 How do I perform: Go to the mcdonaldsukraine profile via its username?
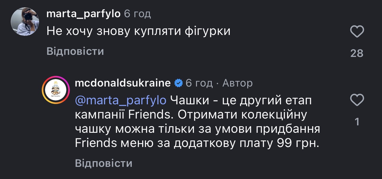coord(123,83)
